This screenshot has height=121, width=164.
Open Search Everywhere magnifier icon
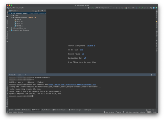151,8
